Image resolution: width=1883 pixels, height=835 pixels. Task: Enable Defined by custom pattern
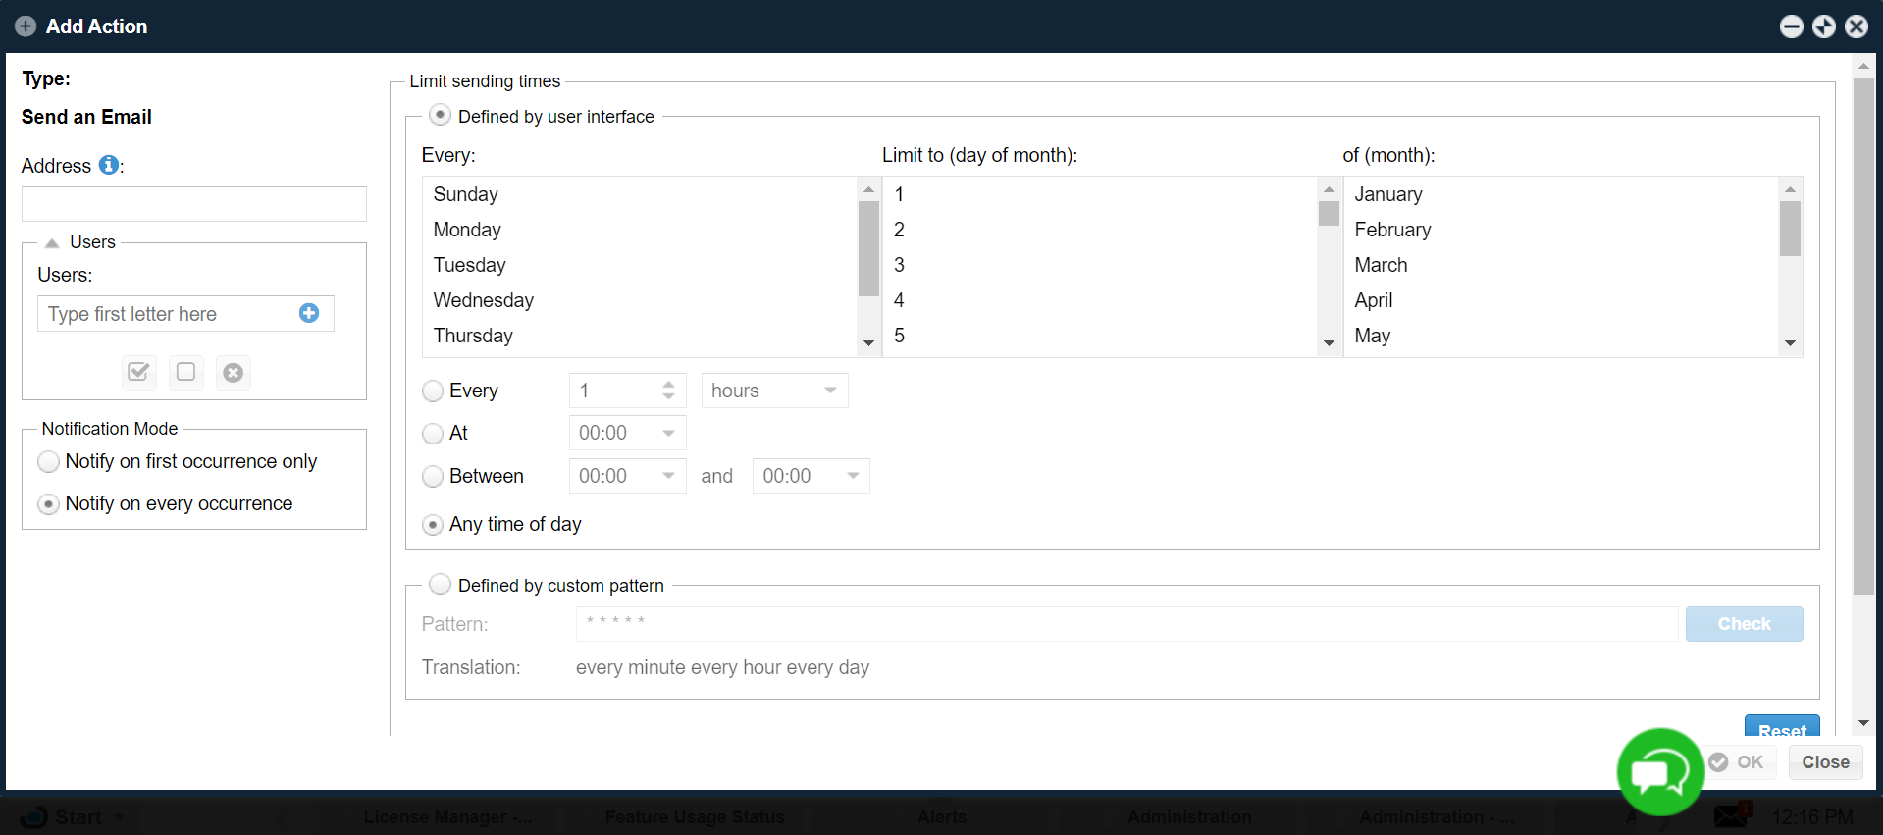click(441, 585)
